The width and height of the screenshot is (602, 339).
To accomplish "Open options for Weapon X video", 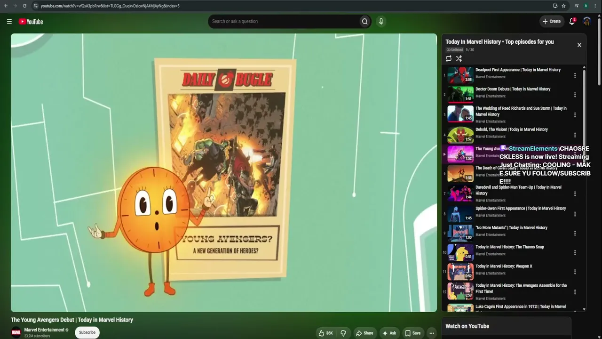I will [x=575, y=272].
